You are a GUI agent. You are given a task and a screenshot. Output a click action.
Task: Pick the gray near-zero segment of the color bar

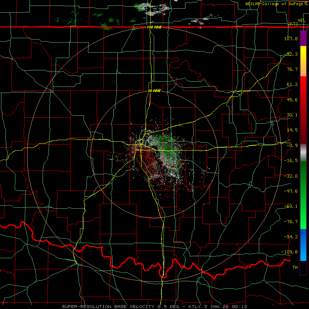pos(303,153)
